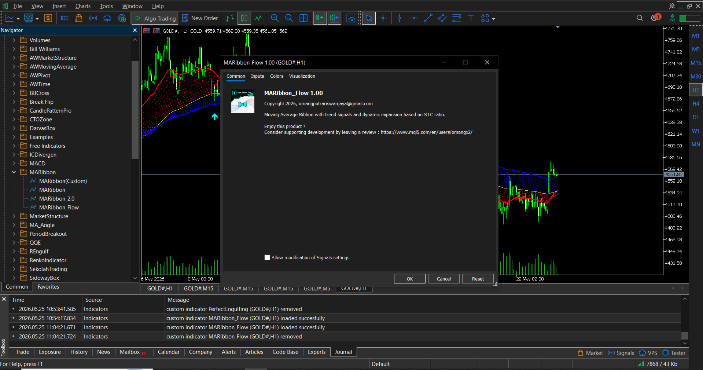The height and width of the screenshot is (370, 703).
Task: Toggle chart shift from right border
Action: pyautogui.click(x=334, y=18)
